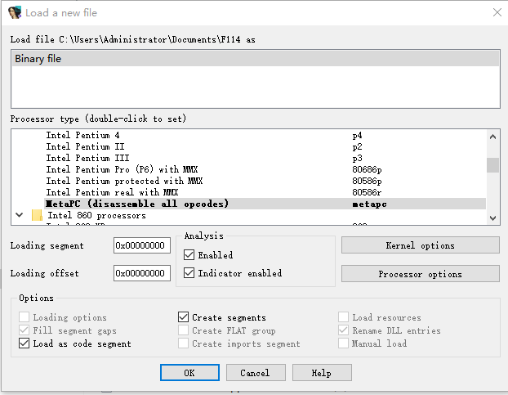This screenshot has height=395, width=508.
Task: Disable the Indicator enabled checkbox
Action: 189,273
